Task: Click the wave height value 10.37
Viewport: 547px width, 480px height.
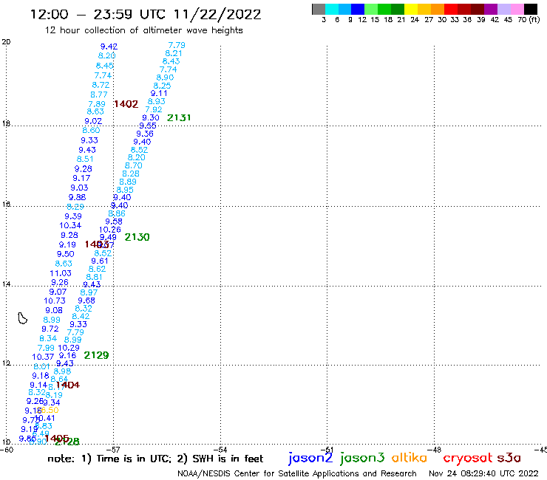Action: (x=43, y=357)
